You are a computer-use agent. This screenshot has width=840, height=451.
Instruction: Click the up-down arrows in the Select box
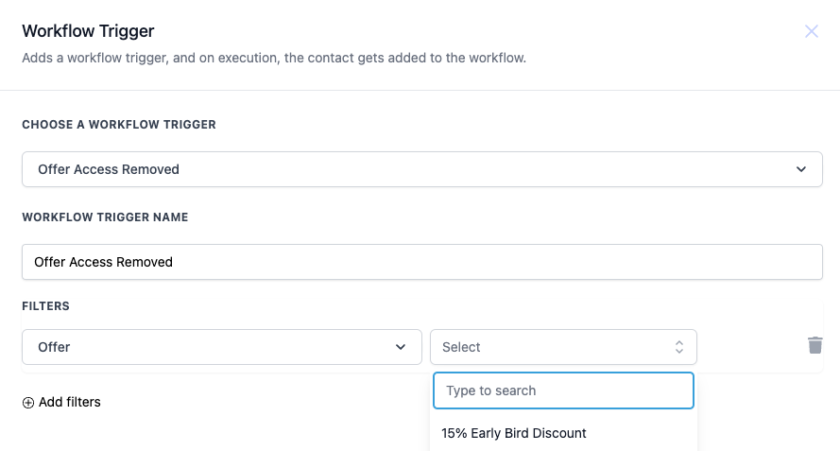pyautogui.click(x=678, y=347)
